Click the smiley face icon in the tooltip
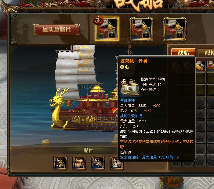 pyautogui.click(x=122, y=67)
